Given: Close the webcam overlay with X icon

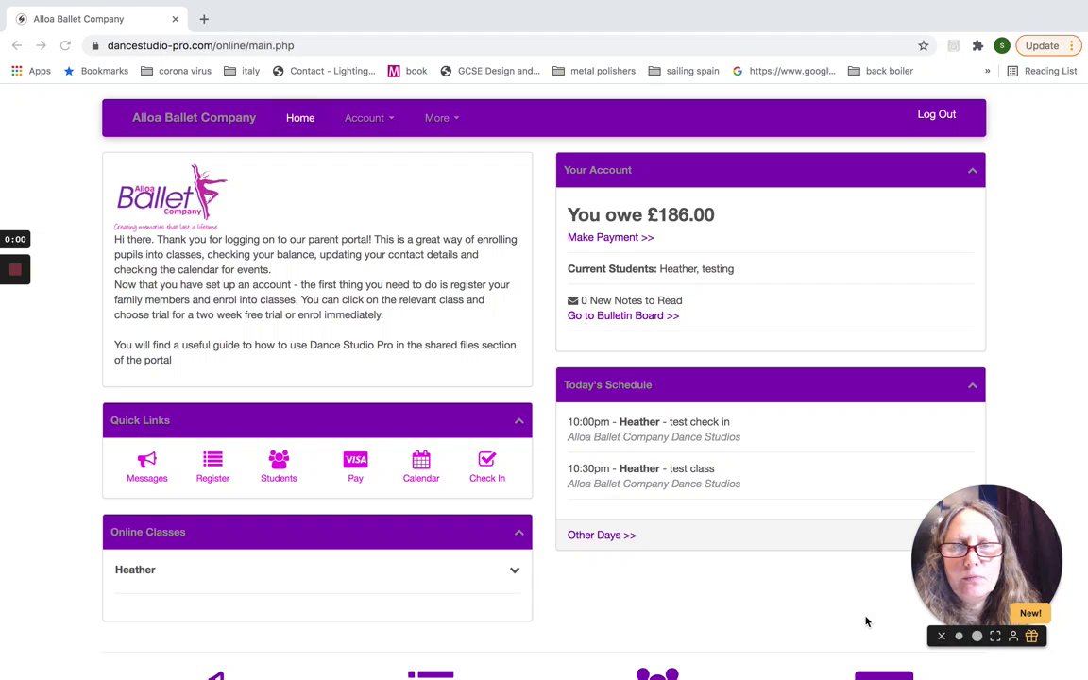Looking at the screenshot, I should (941, 636).
